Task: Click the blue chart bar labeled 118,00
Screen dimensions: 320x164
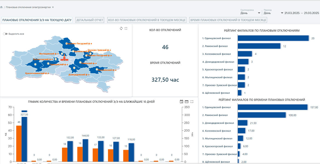Action: (x=132, y=152)
